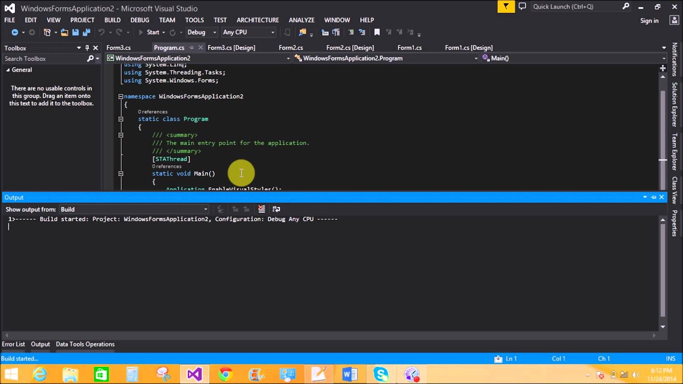The width and height of the screenshot is (683, 384).
Task: Open the ARCHITECTURE menu
Action: (x=258, y=20)
